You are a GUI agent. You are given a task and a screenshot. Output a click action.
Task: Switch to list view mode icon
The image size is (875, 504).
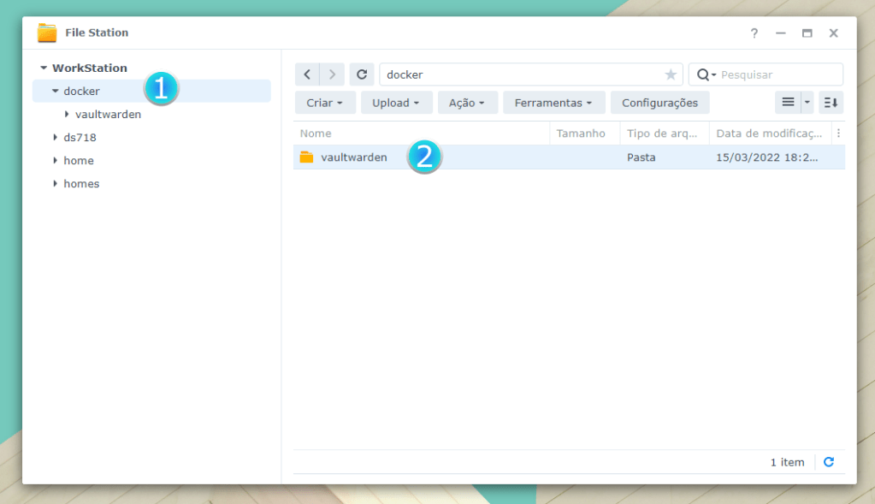click(788, 103)
